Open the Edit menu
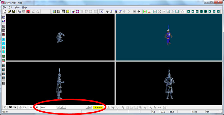This screenshot has height=115, width=224. pos(10,7)
